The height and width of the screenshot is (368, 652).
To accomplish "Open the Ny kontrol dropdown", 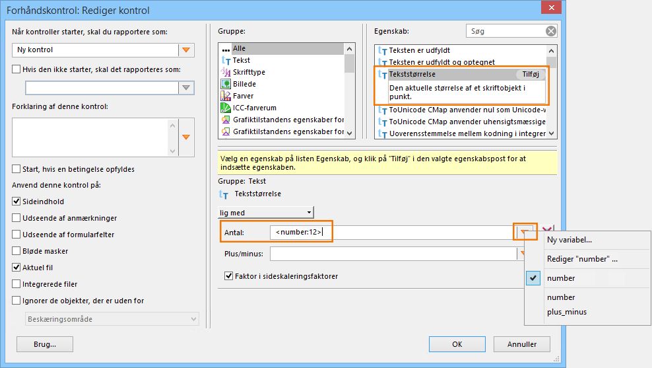I will coord(186,50).
